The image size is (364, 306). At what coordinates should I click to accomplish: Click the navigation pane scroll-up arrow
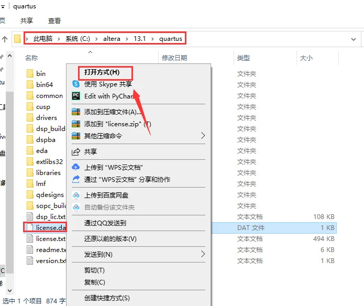[10, 56]
